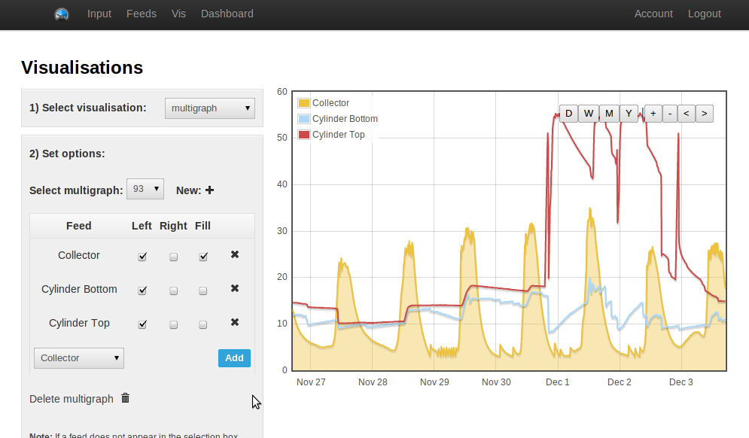749x438 pixels.
Task: Pan graph right with > button
Action: point(704,114)
